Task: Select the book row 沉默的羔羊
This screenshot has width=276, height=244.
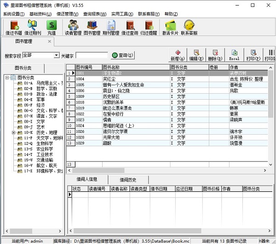Action: click(167, 102)
